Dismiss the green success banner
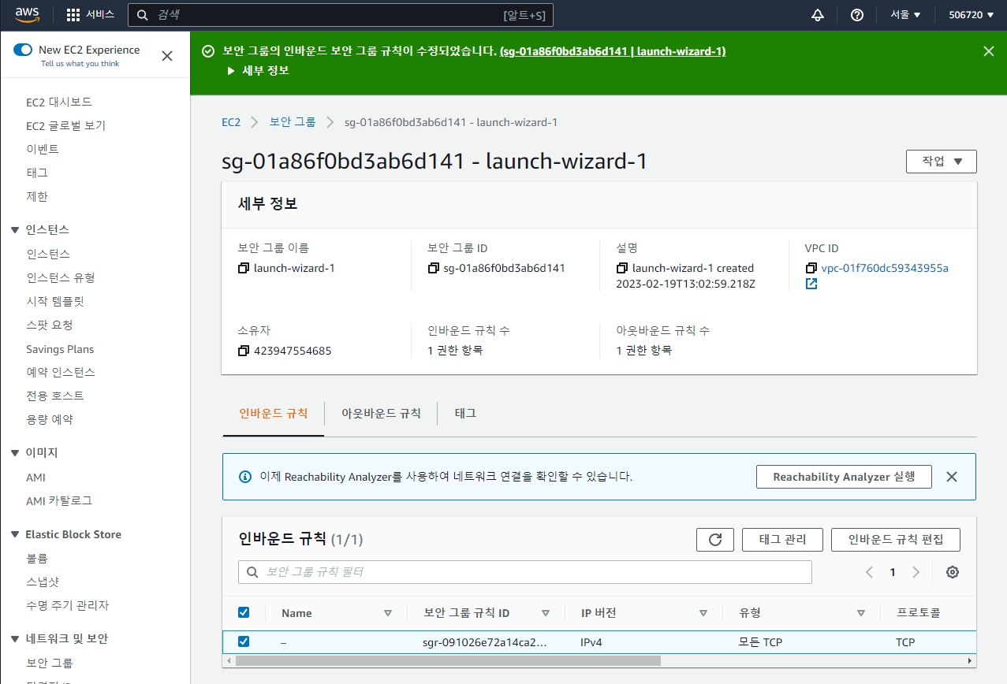 point(989,51)
